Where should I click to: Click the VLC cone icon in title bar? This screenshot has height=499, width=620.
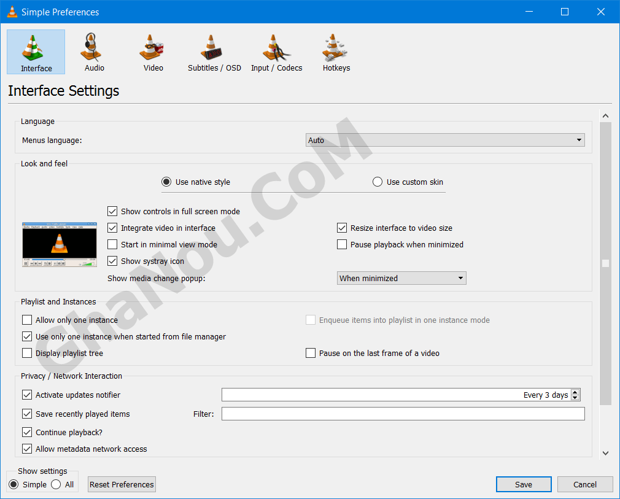tap(12, 12)
